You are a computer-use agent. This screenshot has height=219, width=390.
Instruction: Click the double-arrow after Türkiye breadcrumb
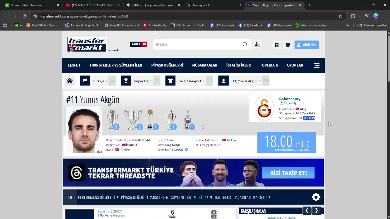click(112, 81)
